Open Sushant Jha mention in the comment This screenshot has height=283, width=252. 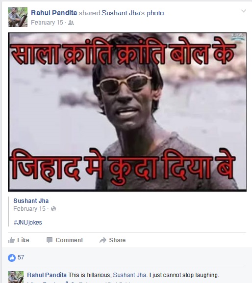click(x=129, y=275)
